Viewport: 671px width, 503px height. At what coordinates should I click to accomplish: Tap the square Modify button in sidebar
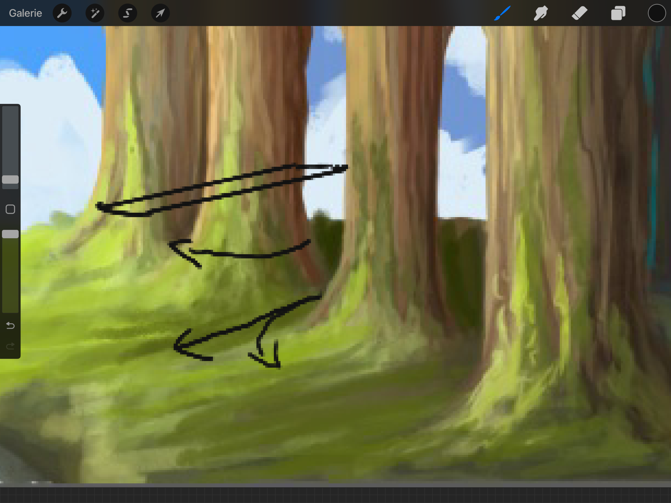point(10,209)
